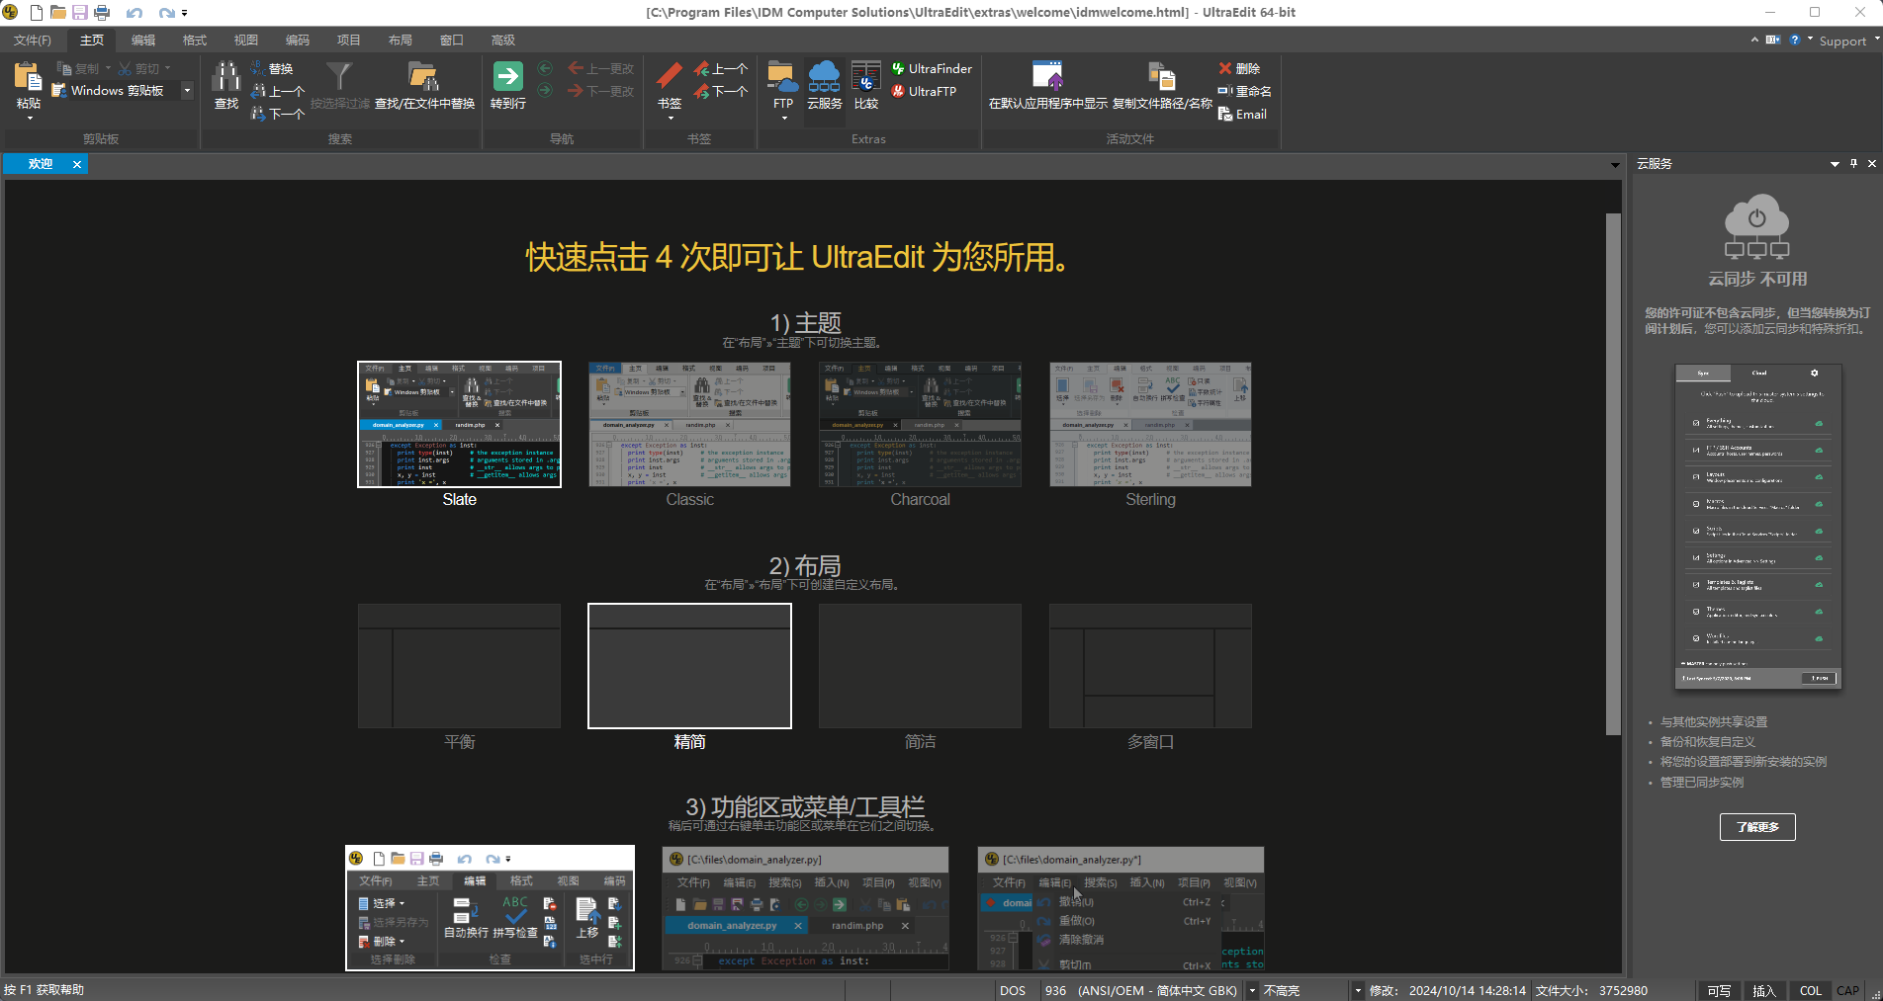Select the Charcoal theme thumbnail
The height and width of the screenshot is (1001, 1883).
click(x=920, y=425)
